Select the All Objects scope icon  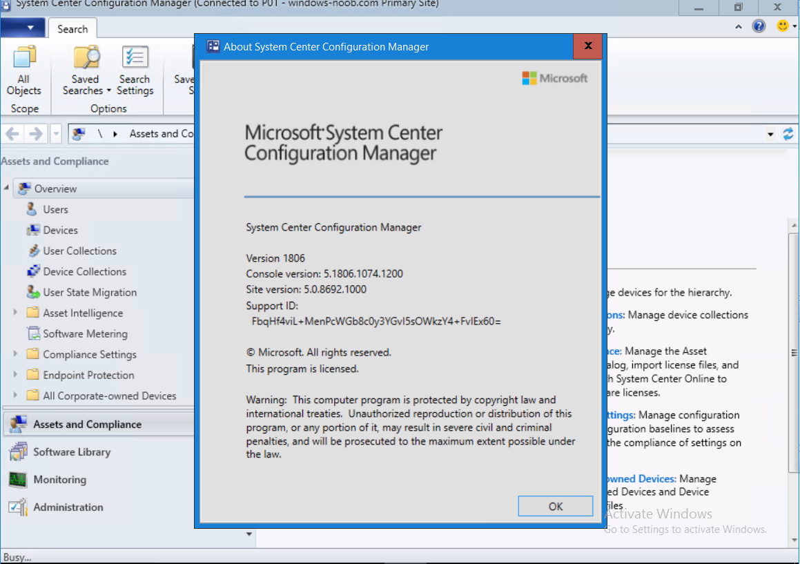(x=23, y=71)
